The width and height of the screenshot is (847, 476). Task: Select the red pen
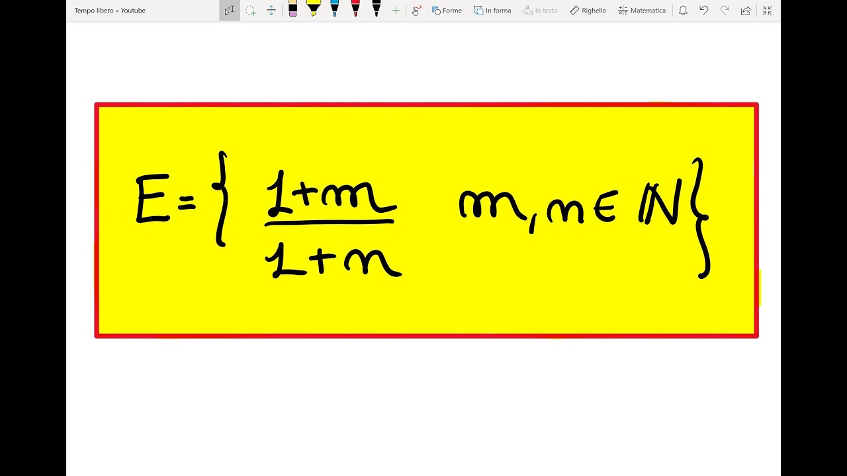(x=355, y=10)
